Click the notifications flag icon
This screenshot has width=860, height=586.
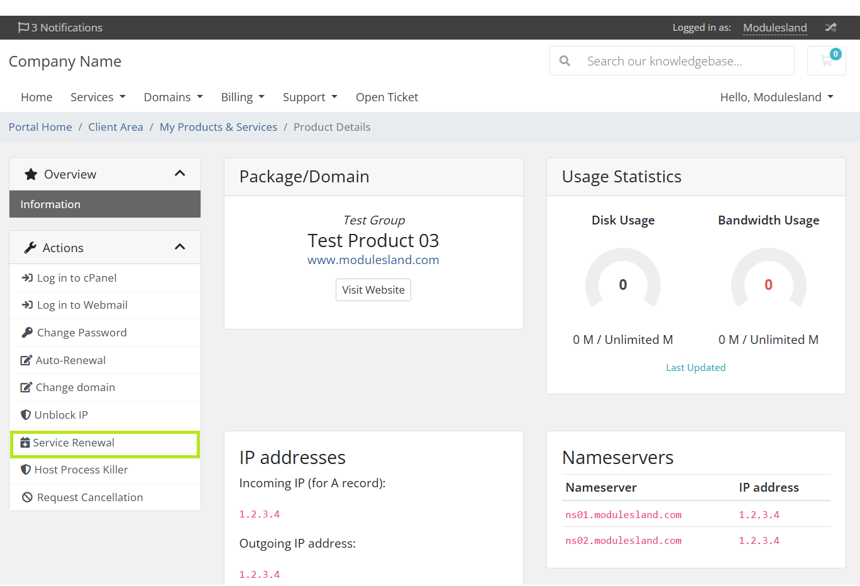(x=23, y=28)
